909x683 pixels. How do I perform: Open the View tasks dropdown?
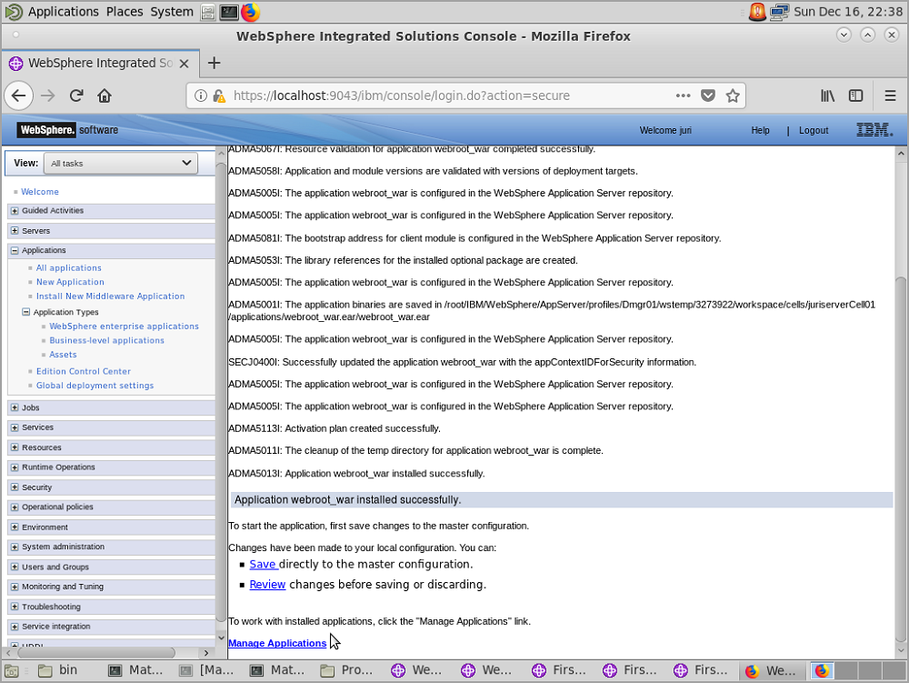coord(121,163)
